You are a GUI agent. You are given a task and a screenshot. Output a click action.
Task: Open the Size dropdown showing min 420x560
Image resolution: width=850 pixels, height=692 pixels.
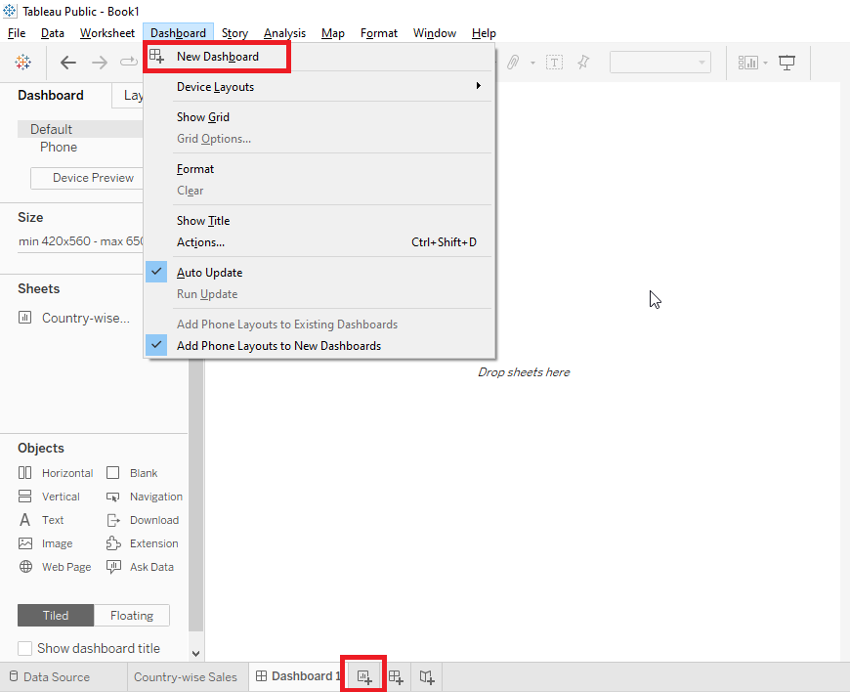point(80,241)
